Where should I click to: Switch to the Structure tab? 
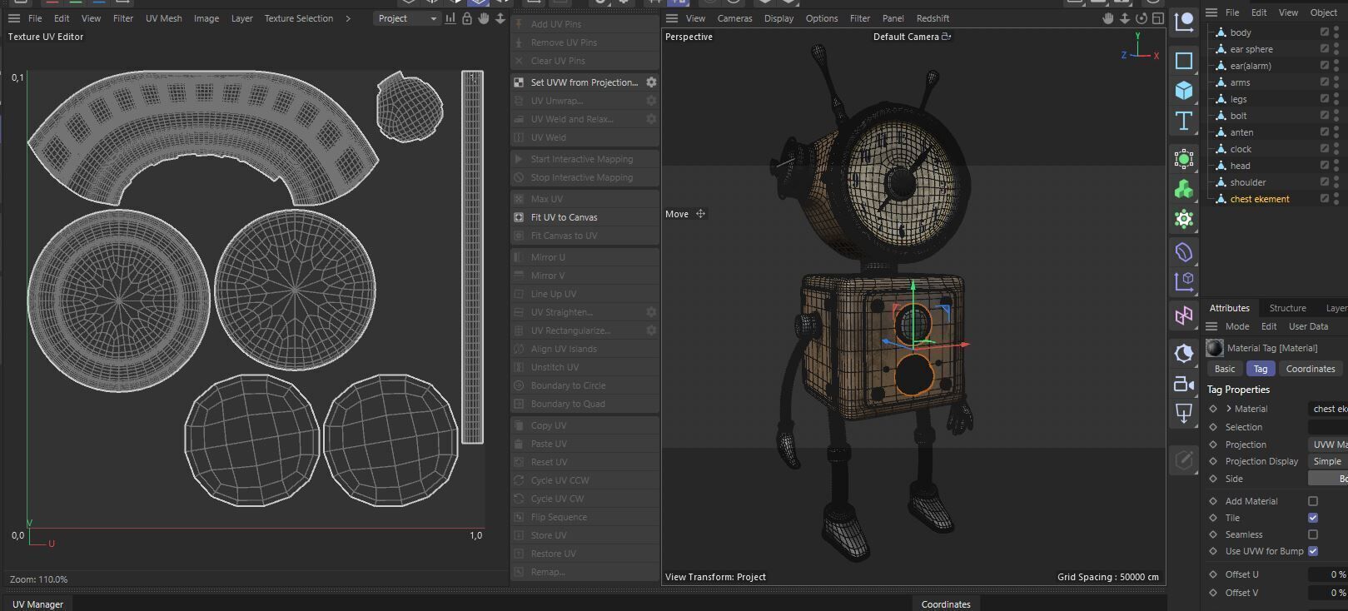tap(1287, 308)
